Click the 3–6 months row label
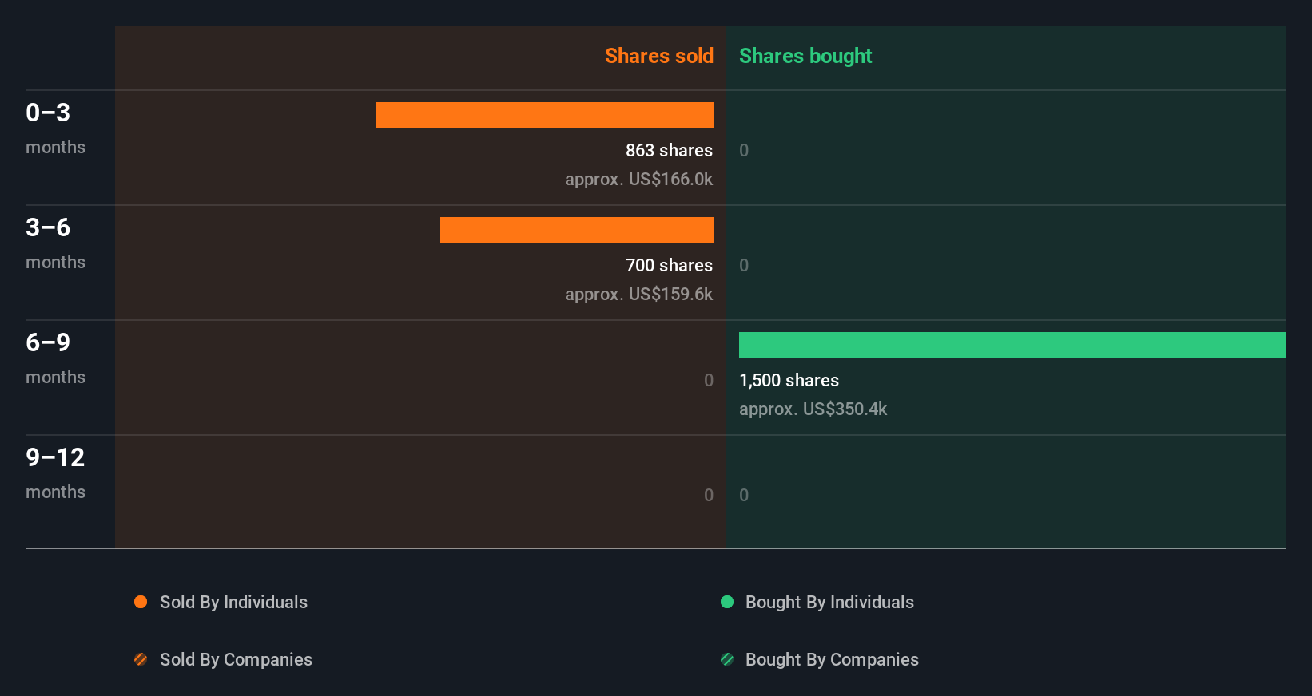This screenshot has height=696, width=1312. click(55, 243)
